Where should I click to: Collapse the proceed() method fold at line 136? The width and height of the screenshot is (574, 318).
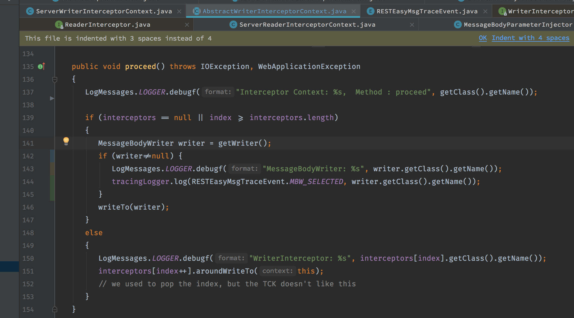(x=55, y=80)
